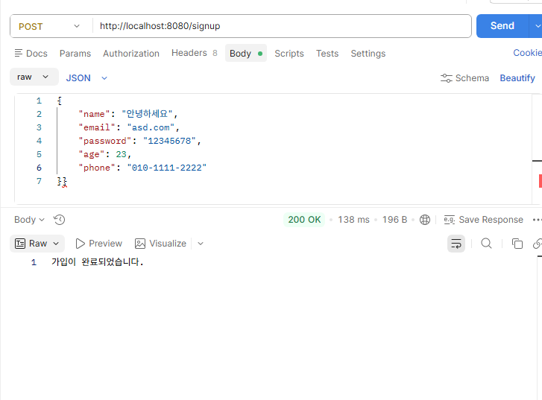Open the Cookies link

point(527,53)
